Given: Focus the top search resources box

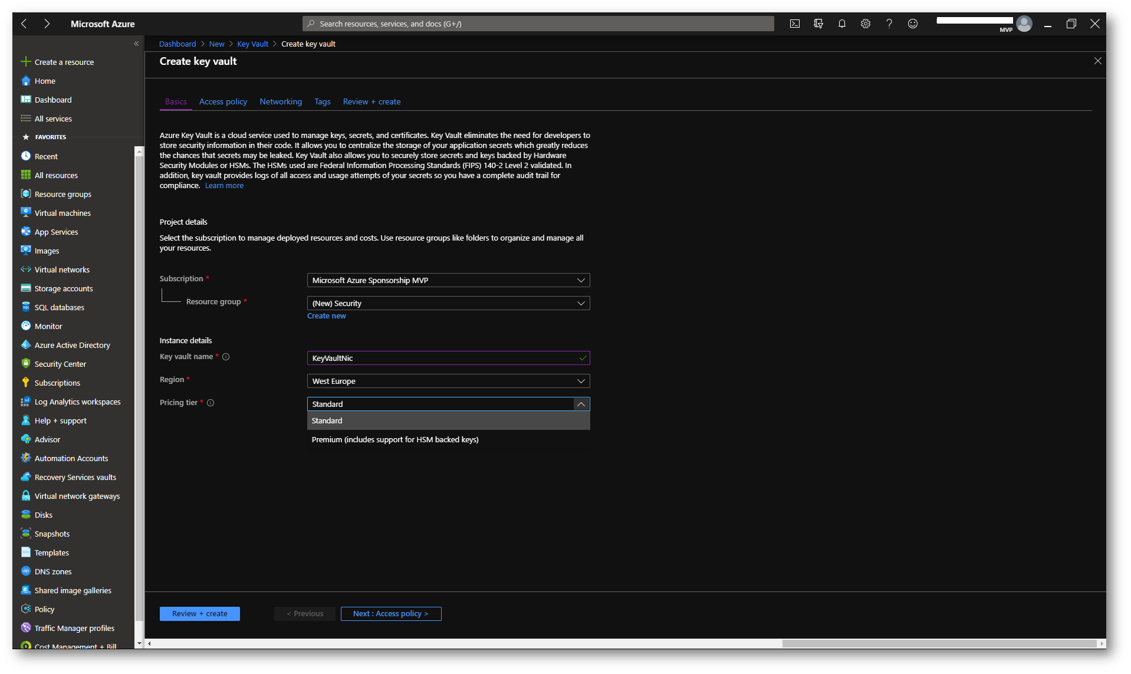Looking at the screenshot, I should [538, 24].
